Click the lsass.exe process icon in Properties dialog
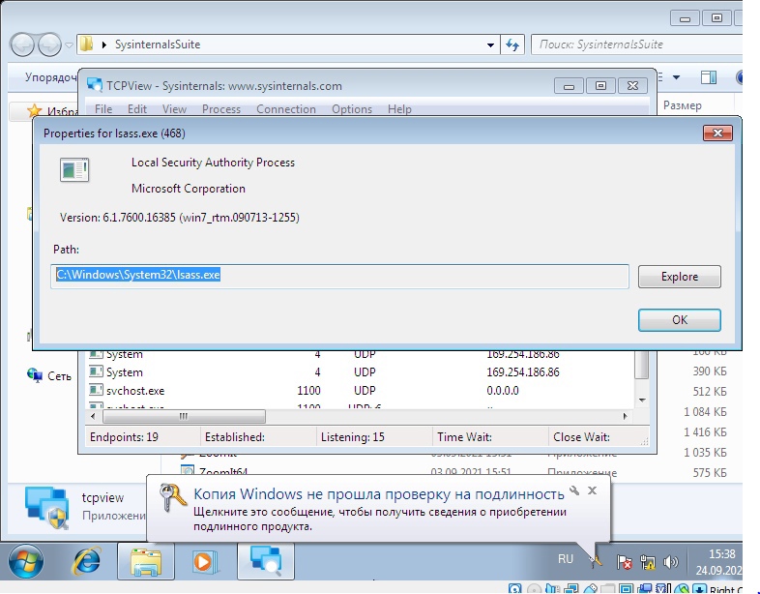 [x=74, y=169]
